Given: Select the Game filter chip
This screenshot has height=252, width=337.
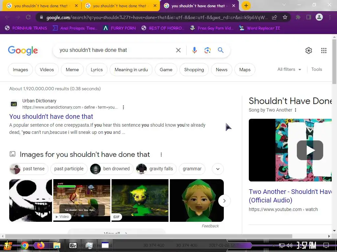Looking at the screenshot, I should [166, 70].
